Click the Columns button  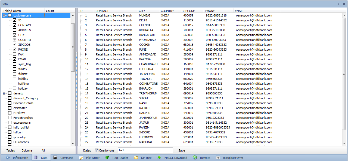click(x=27, y=150)
